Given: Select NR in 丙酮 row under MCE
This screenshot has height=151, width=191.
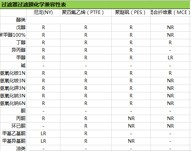Looking at the screenshot, I should tap(170, 118).
